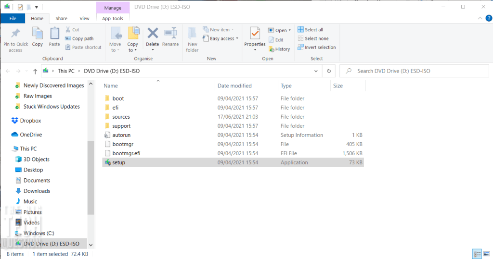The height and width of the screenshot is (259, 493).
Task: Expand the Delete dropdown arrow
Action: [x=153, y=50]
